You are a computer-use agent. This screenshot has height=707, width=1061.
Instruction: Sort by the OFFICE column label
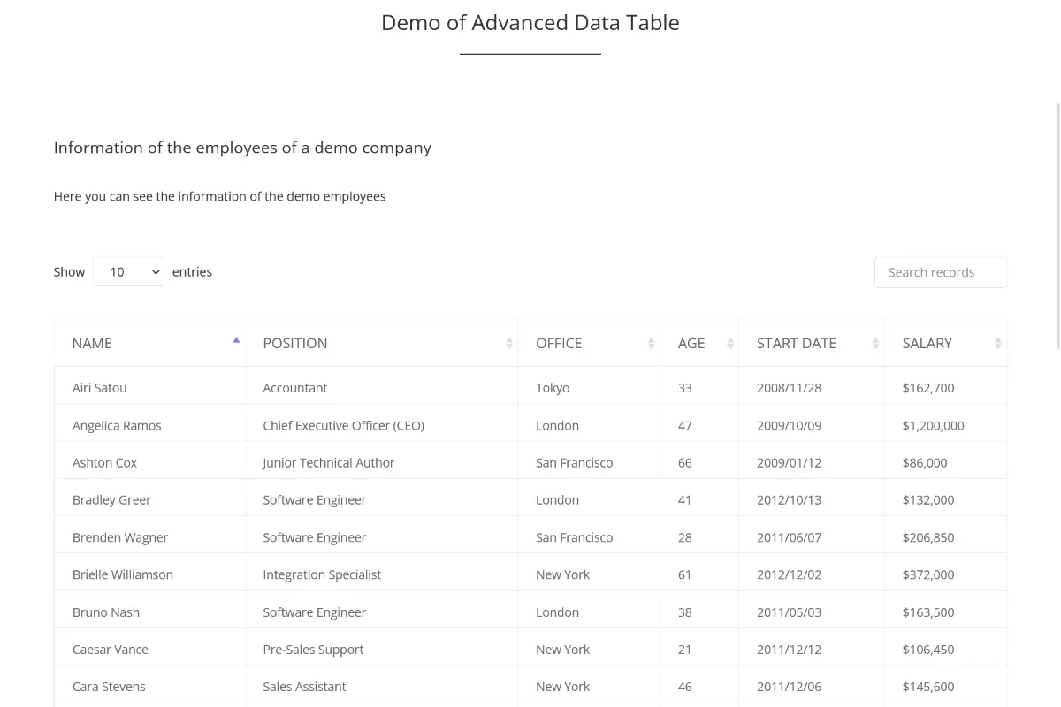coord(559,343)
